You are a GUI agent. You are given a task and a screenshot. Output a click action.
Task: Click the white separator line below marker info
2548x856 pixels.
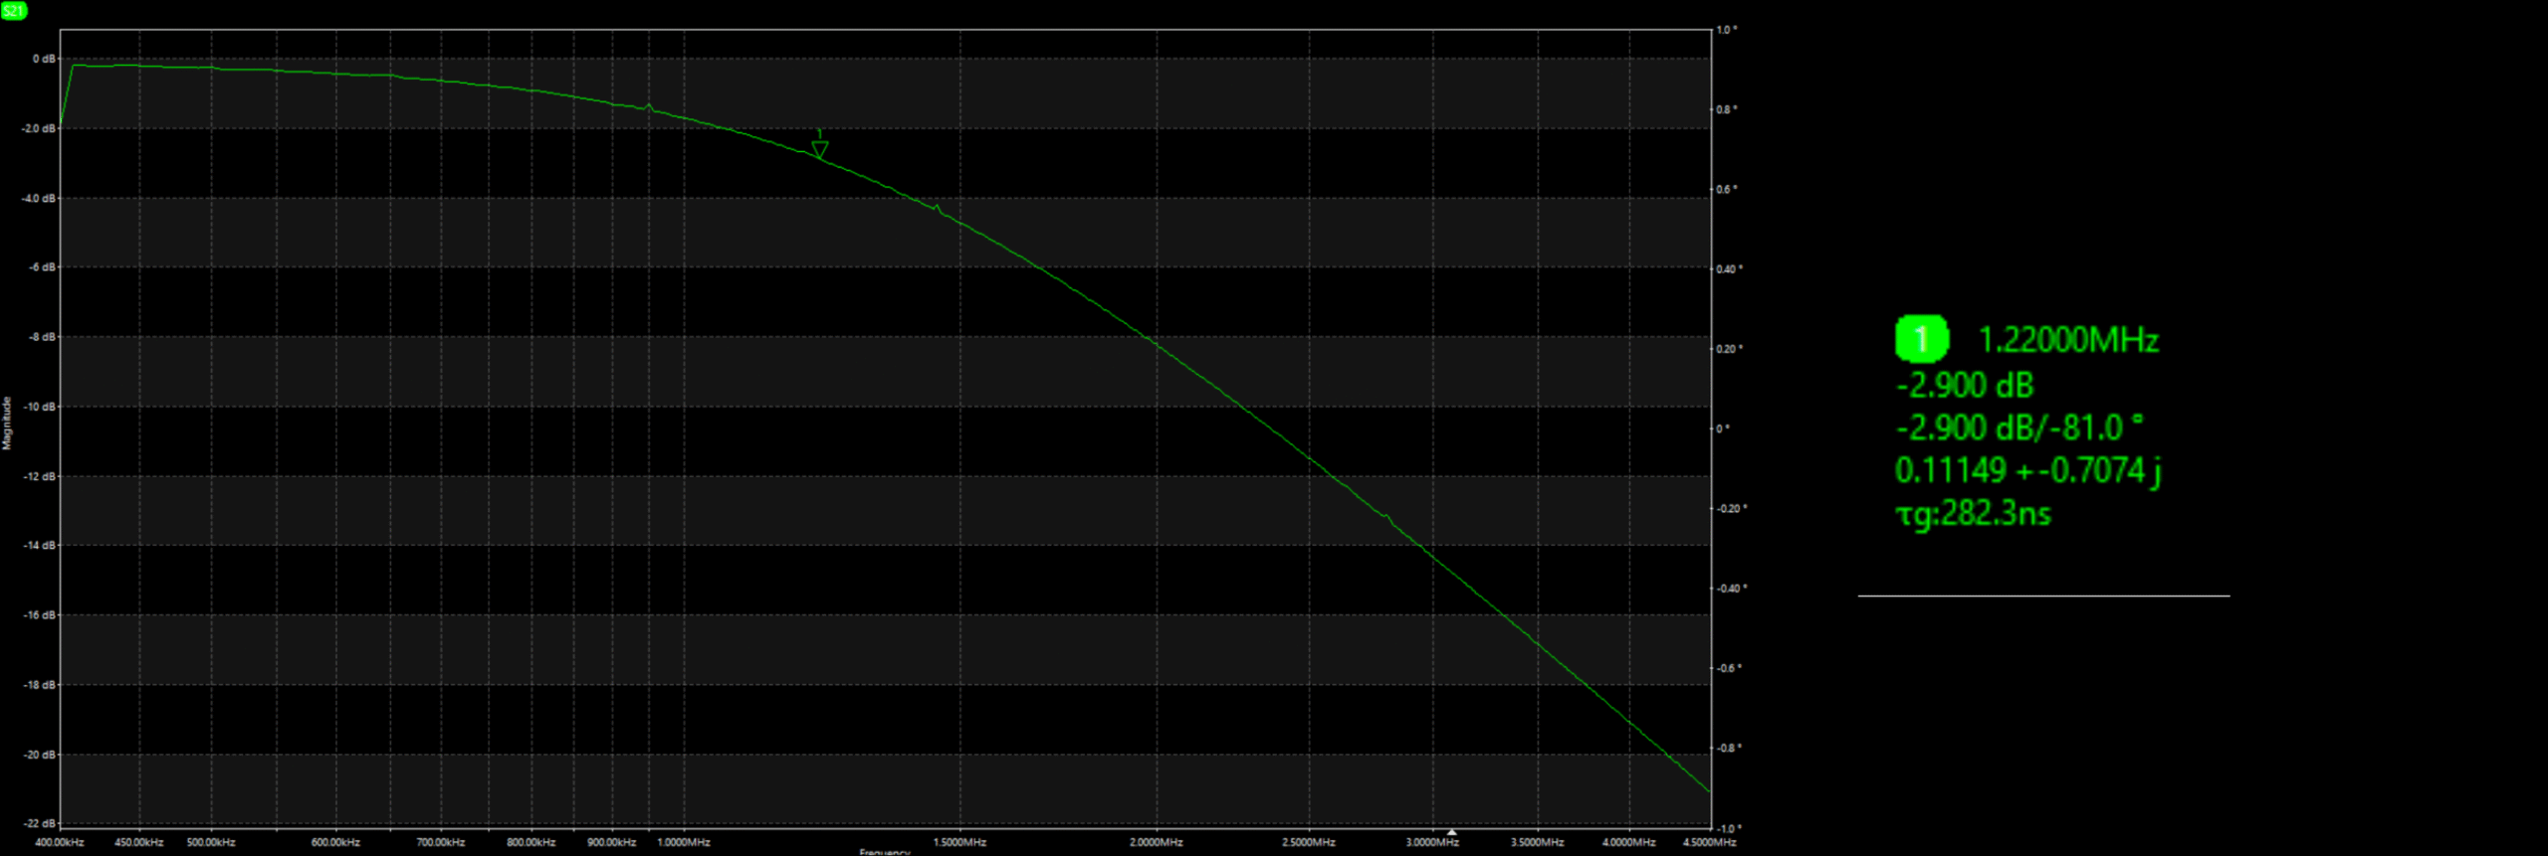click(x=2043, y=596)
